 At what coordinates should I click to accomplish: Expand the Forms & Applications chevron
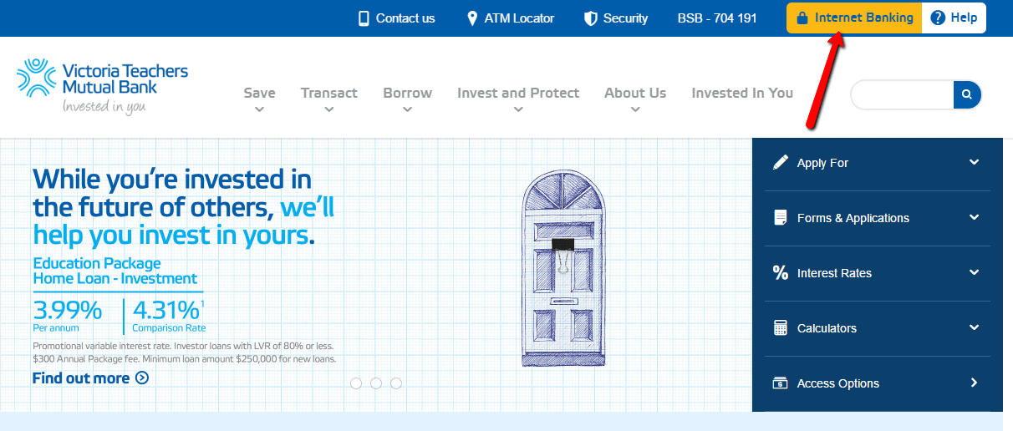[974, 217]
